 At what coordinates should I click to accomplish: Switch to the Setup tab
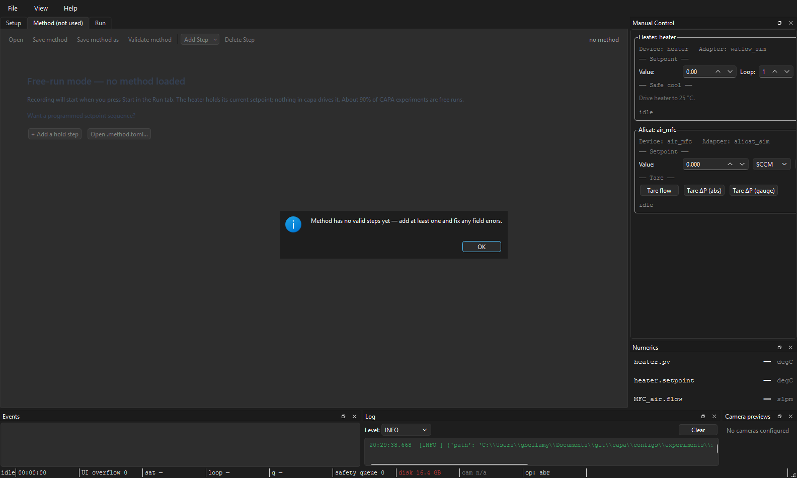tap(14, 23)
